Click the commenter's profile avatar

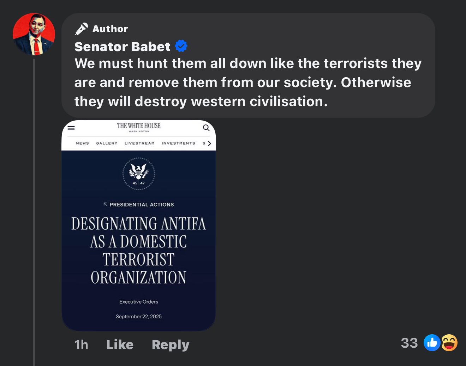pos(34,34)
